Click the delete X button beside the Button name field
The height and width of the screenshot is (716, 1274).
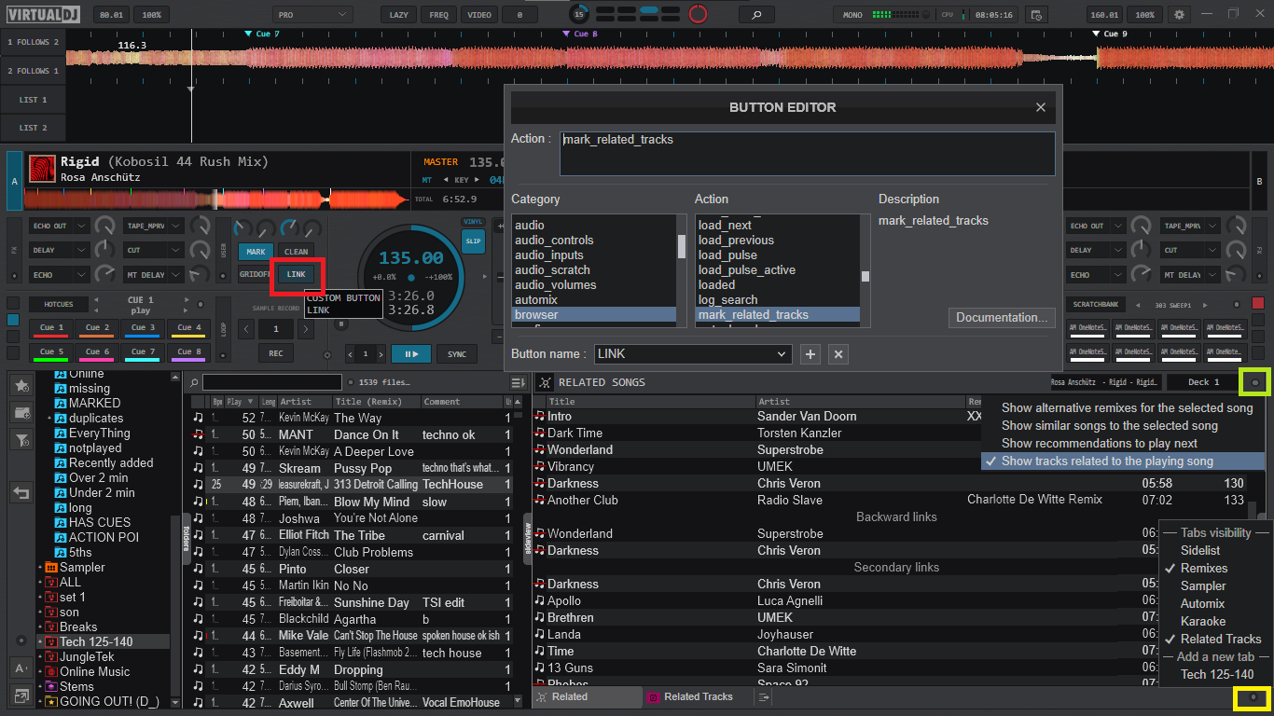pos(838,354)
